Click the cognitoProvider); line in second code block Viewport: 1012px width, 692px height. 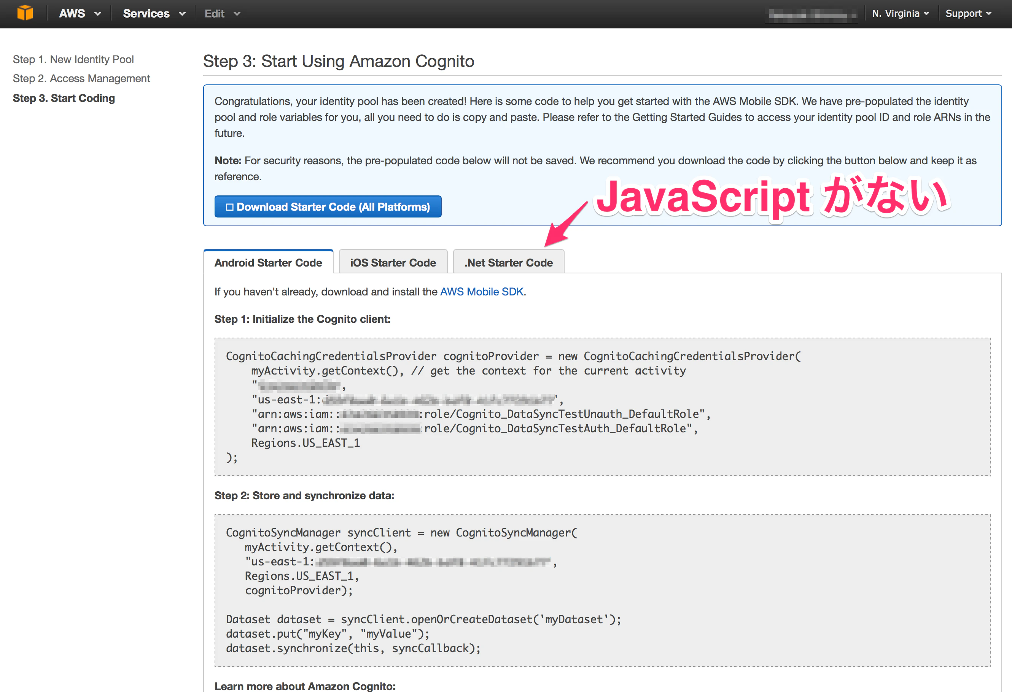coord(299,590)
